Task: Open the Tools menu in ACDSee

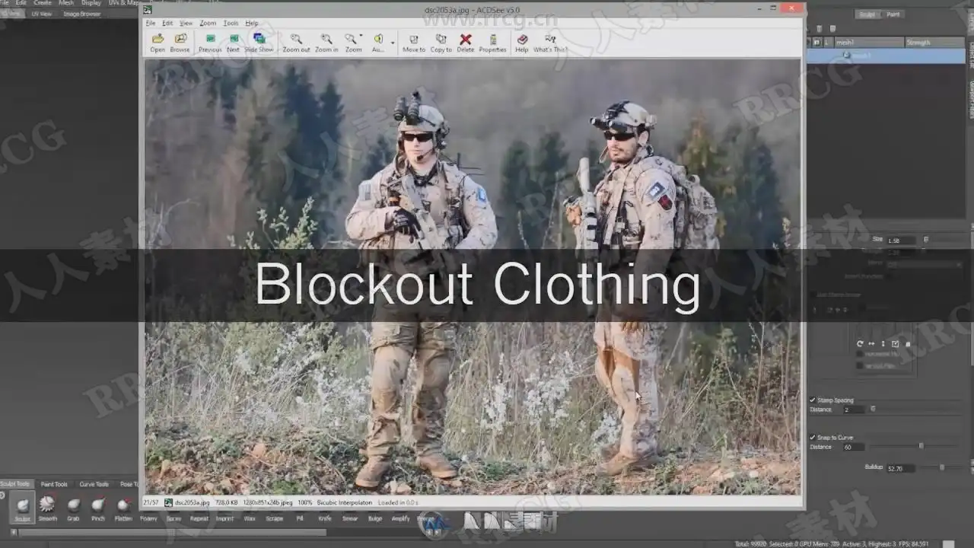Action: pos(231,23)
